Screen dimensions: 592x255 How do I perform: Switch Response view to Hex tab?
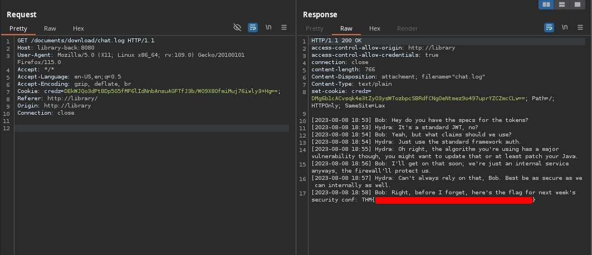point(375,28)
